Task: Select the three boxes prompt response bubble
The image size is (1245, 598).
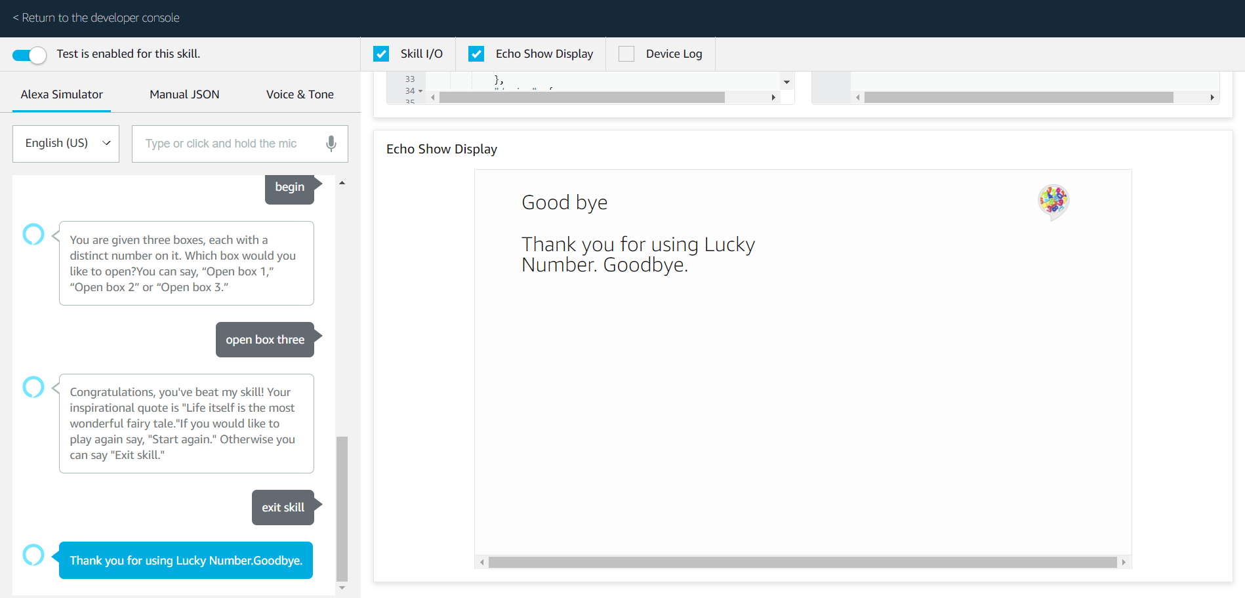Action: click(186, 264)
